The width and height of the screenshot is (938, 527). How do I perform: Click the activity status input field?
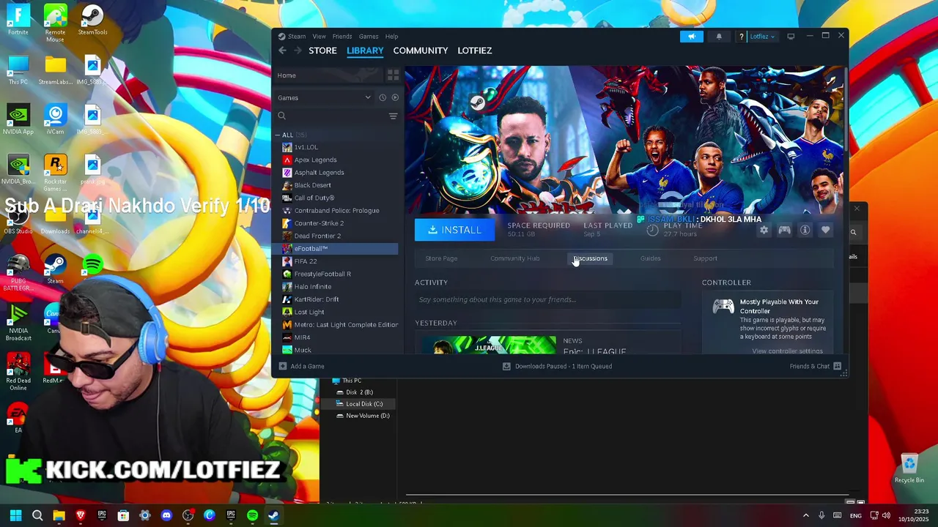548,299
